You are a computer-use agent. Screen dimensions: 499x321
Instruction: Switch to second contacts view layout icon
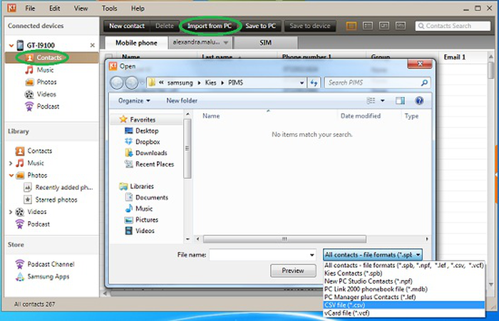click(368, 26)
